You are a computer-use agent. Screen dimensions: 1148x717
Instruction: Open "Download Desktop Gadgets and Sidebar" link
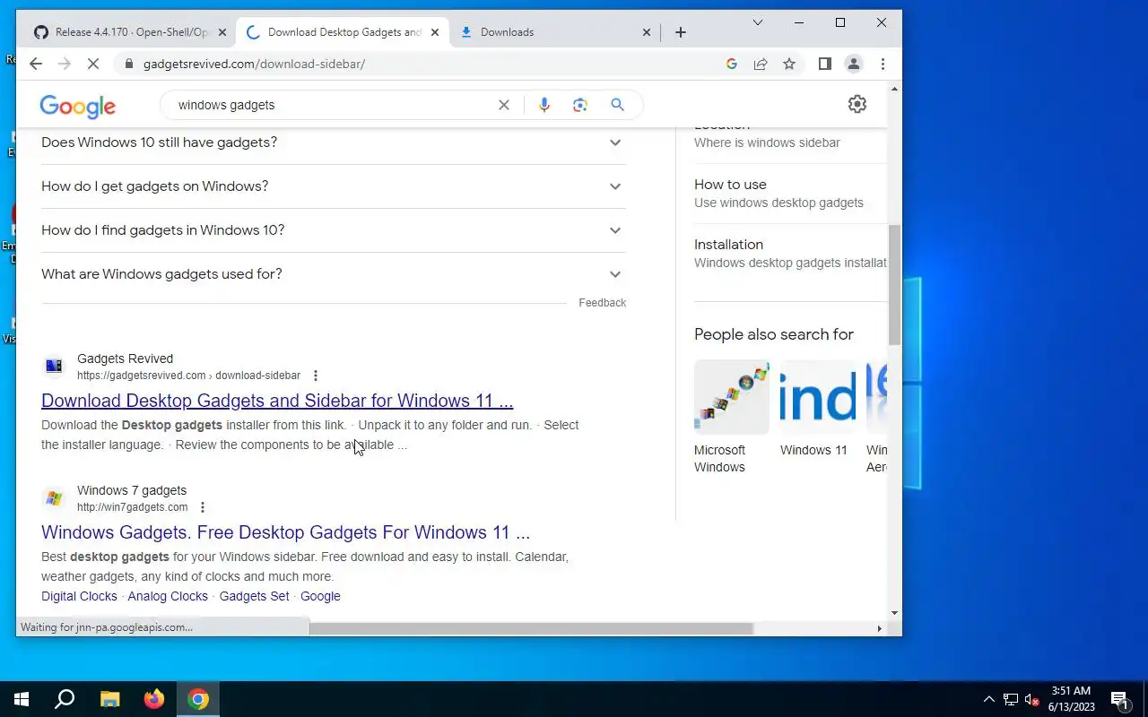coord(277,401)
